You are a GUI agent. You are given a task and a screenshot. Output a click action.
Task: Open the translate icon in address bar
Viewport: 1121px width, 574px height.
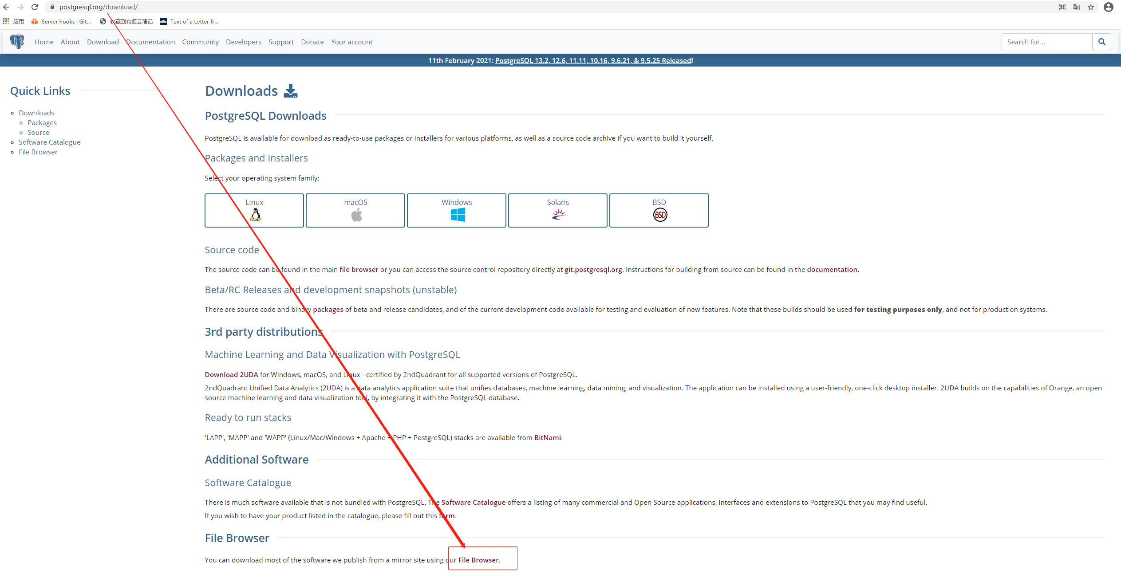click(x=1076, y=7)
